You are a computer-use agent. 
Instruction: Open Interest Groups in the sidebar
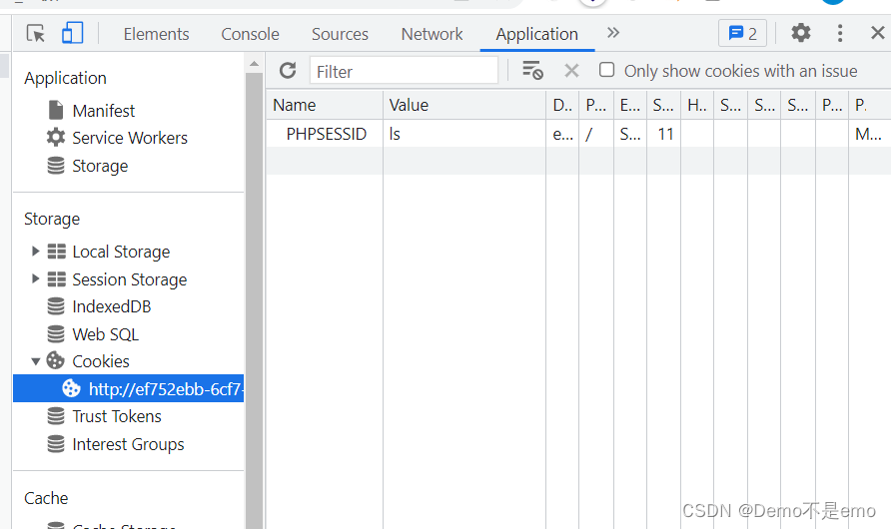click(x=128, y=444)
